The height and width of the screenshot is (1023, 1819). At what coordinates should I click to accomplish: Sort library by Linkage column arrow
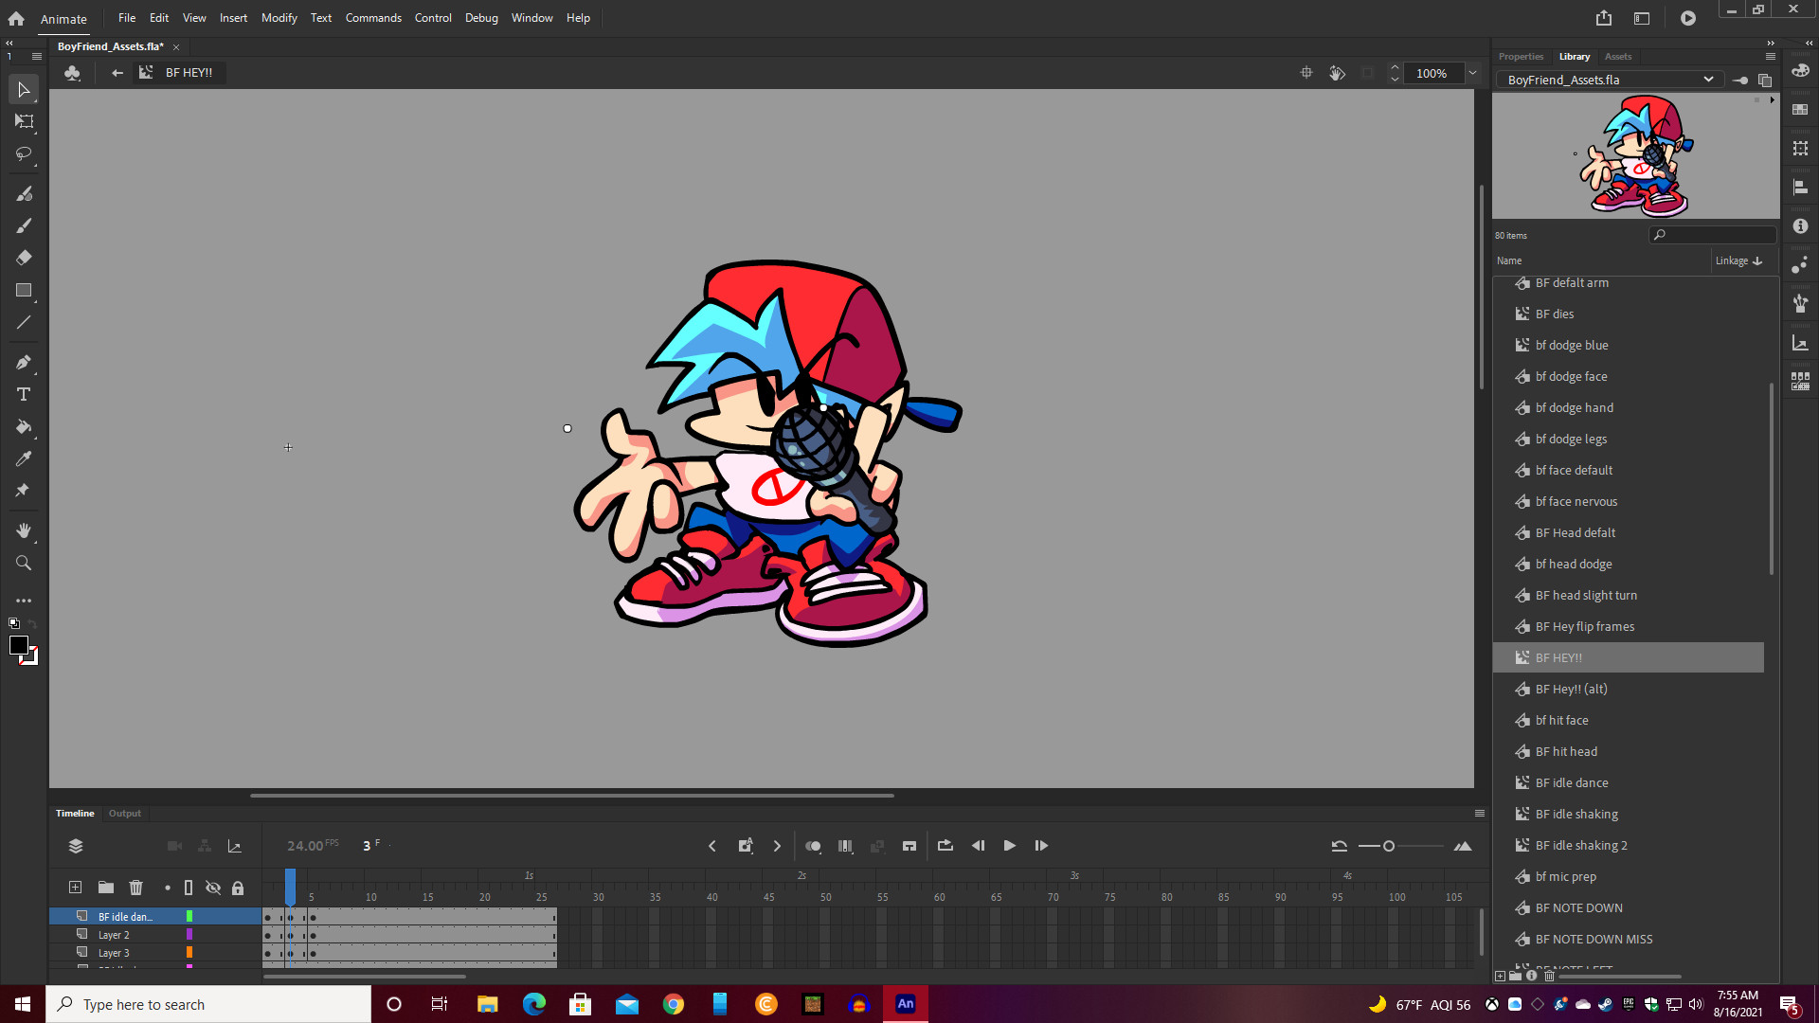(1758, 261)
